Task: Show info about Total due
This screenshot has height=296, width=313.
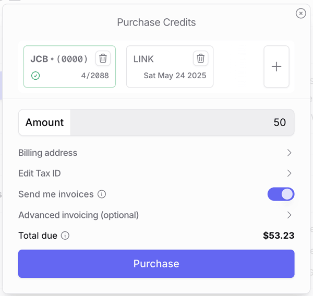Action: point(65,236)
